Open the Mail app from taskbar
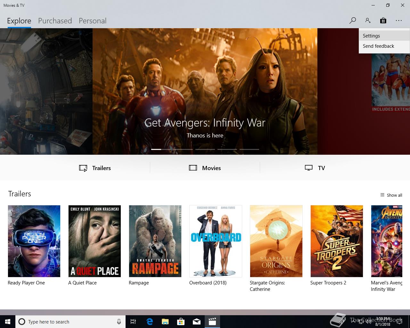Screen dimensions: 410x328 pos(197,322)
